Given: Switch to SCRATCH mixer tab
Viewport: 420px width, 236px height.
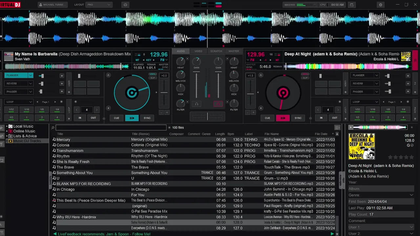Looking at the screenshot, I should [216, 51].
